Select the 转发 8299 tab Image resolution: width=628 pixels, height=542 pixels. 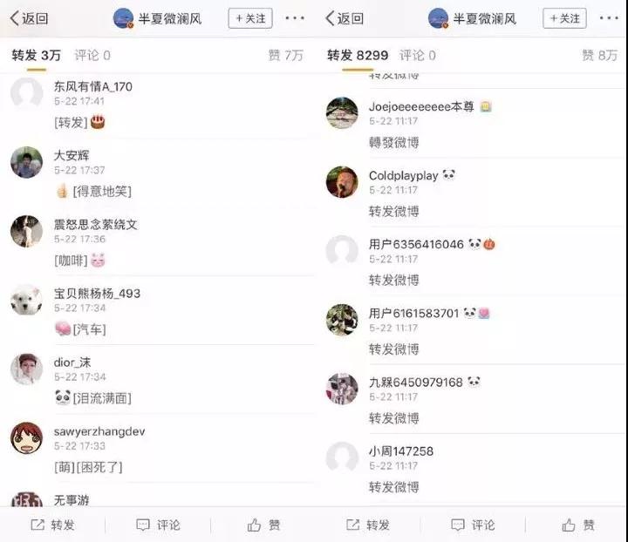[358, 55]
